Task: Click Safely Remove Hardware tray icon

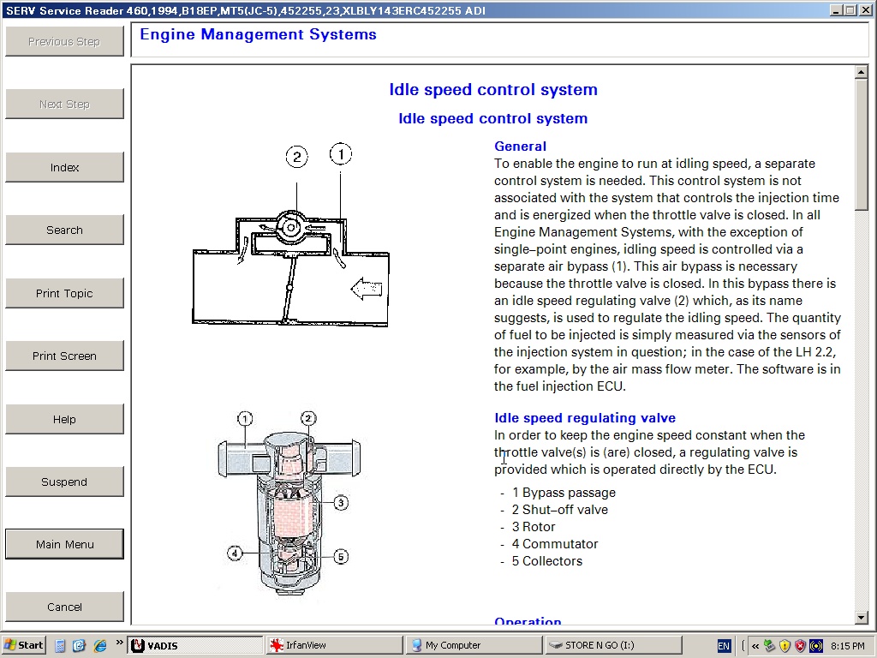Action: (770, 646)
